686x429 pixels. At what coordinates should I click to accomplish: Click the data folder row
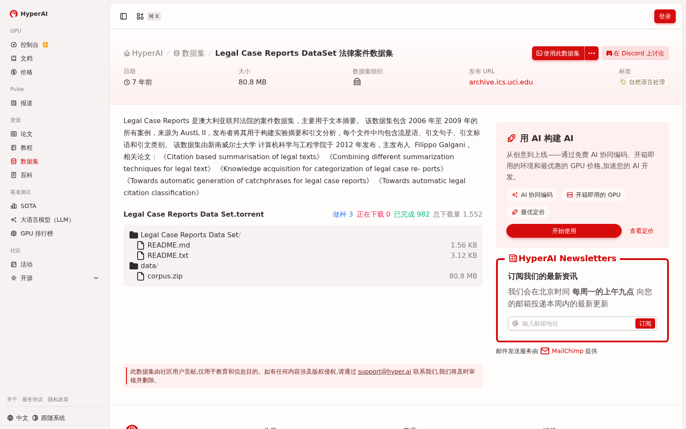[144, 266]
